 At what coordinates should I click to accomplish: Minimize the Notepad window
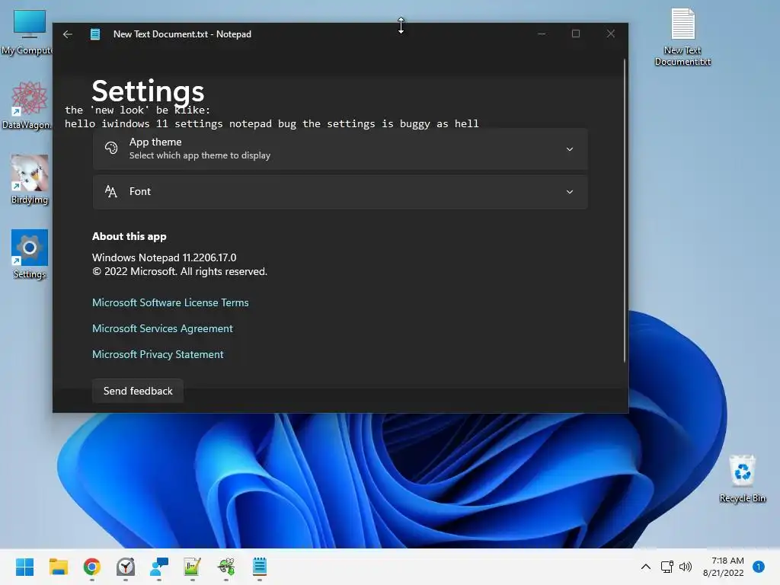pos(542,34)
